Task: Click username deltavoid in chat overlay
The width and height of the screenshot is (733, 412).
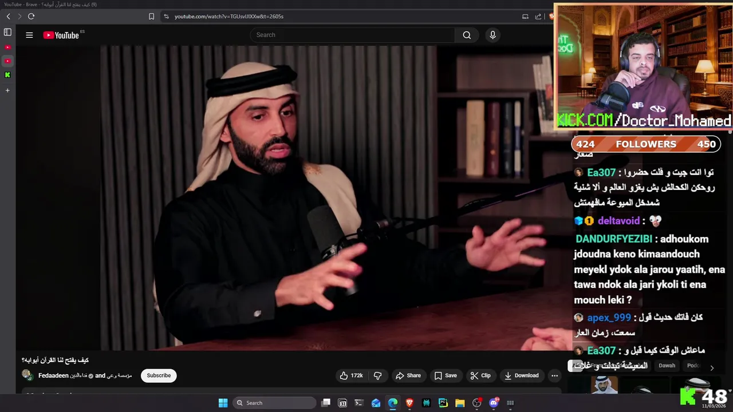Action: click(618, 221)
